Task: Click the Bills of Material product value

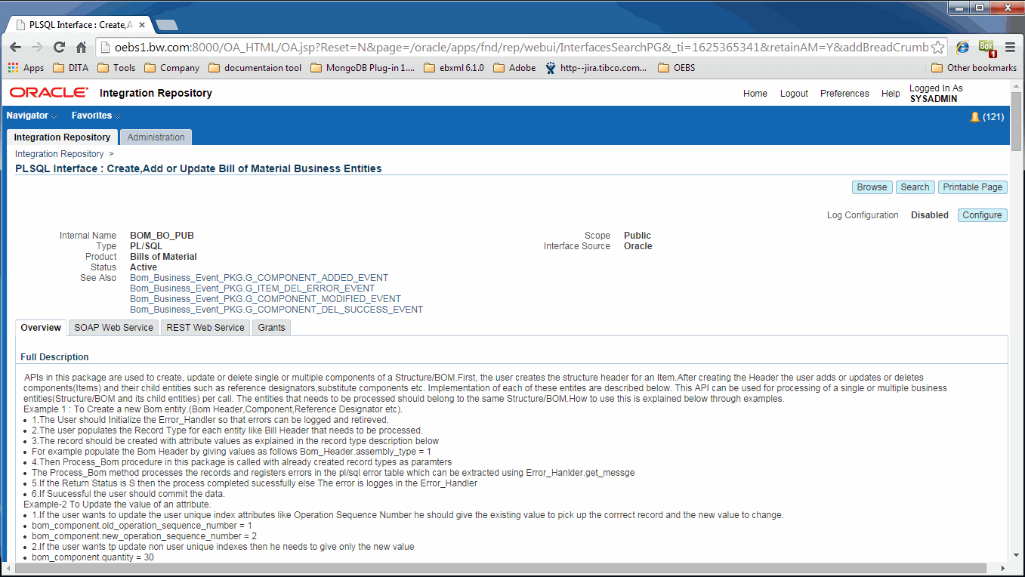Action: coord(163,257)
